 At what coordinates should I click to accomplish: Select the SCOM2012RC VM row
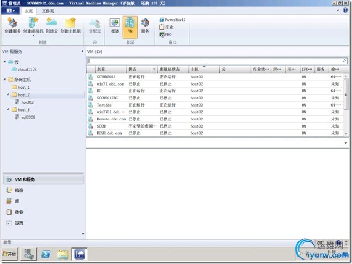[215, 98]
